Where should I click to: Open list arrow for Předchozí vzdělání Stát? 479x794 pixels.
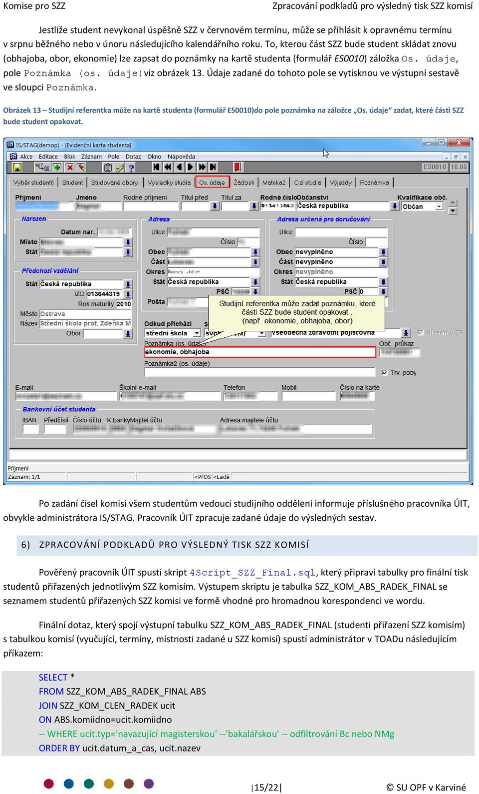(128, 284)
